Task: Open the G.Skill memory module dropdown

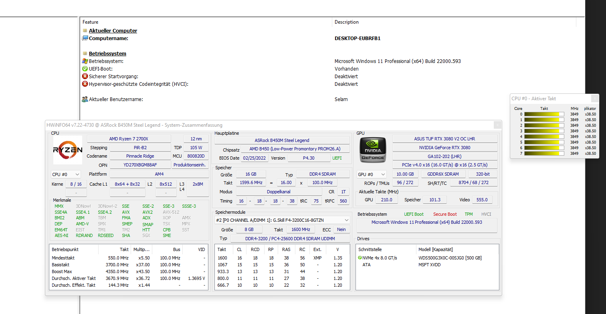Action: pyautogui.click(x=283, y=220)
